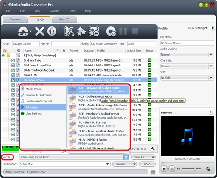Open the Destination path dropdown

tap(107, 164)
